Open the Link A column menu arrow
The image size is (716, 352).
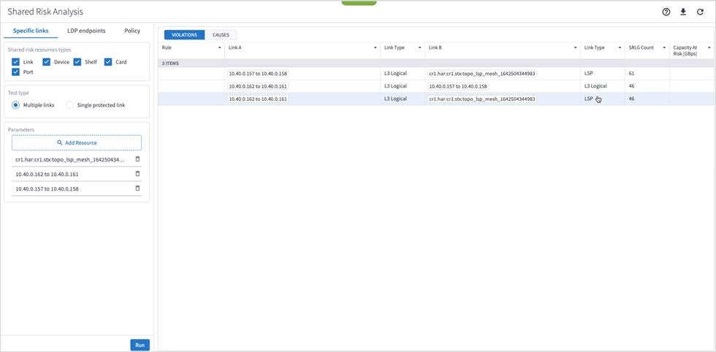coord(376,47)
